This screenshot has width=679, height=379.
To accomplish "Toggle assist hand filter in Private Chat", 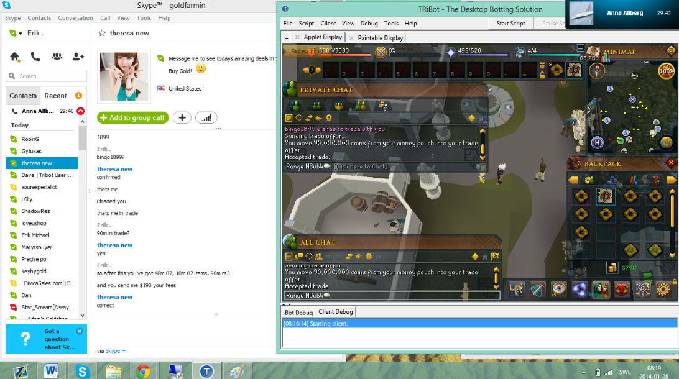I will (319, 117).
